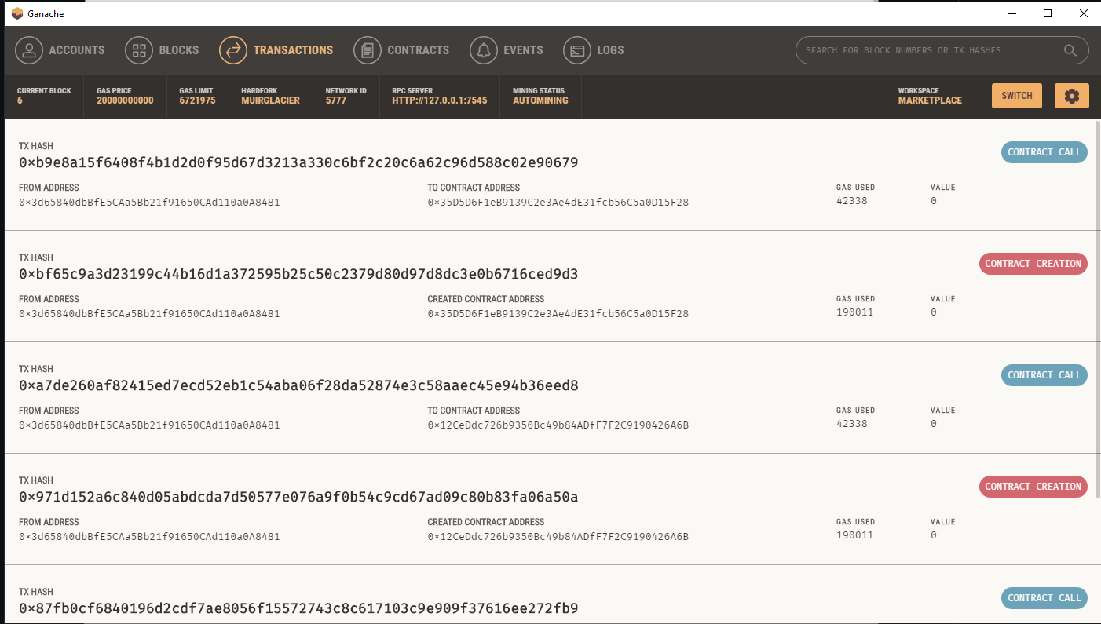Image resolution: width=1101 pixels, height=624 pixels.
Task: Switch to the LOGS tab label
Action: (x=611, y=50)
